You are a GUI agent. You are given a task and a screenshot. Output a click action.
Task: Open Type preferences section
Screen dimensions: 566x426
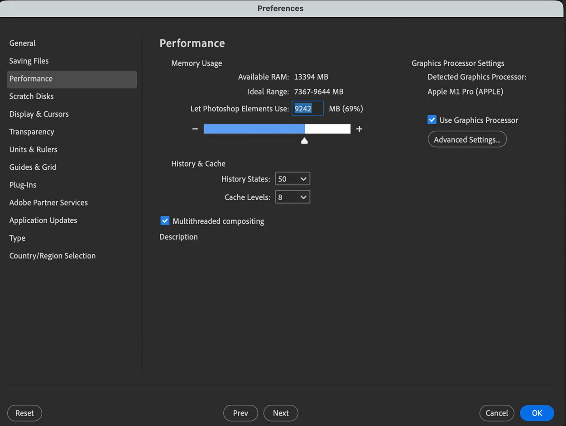click(x=17, y=238)
